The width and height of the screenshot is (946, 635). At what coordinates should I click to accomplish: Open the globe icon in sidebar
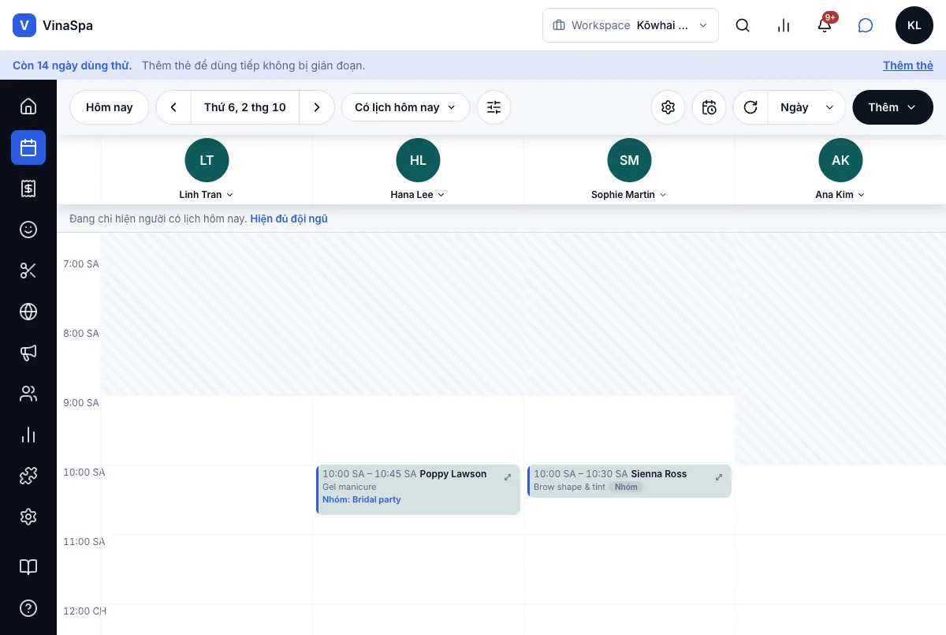tap(28, 312)
